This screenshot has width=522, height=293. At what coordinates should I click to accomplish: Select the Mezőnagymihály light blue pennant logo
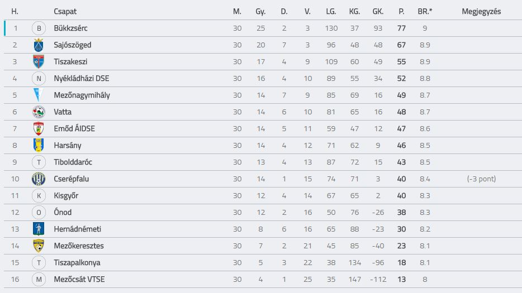point(39,95)
